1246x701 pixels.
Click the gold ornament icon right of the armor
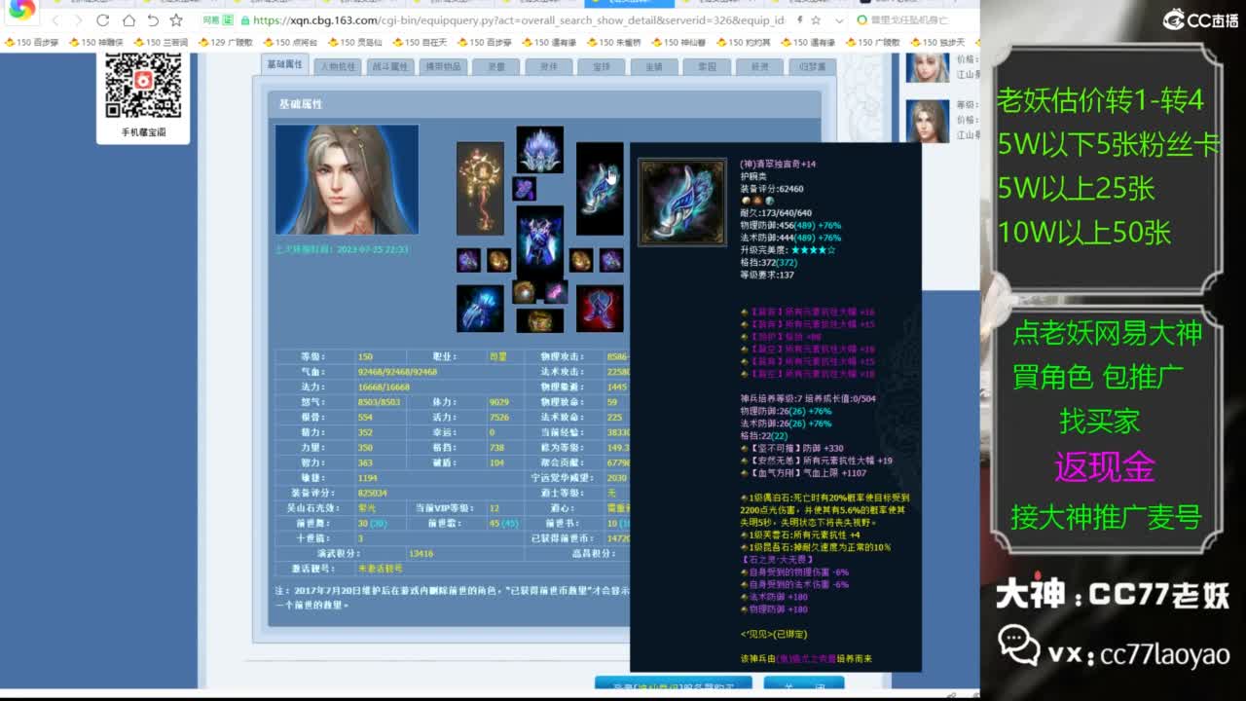[x=581, y=260]
